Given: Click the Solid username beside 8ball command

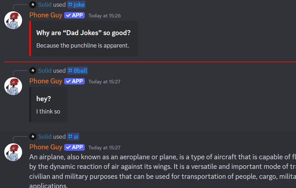Looking at the screenshot, I should click(45, 71).
